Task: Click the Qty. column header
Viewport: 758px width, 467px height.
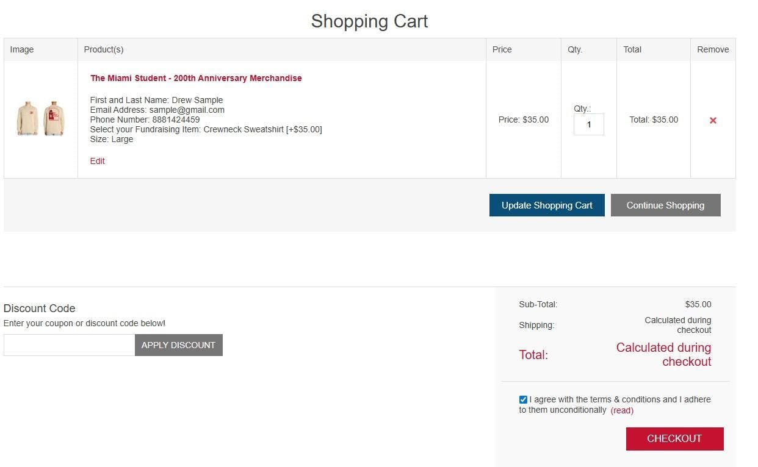Action: (575, 49)
